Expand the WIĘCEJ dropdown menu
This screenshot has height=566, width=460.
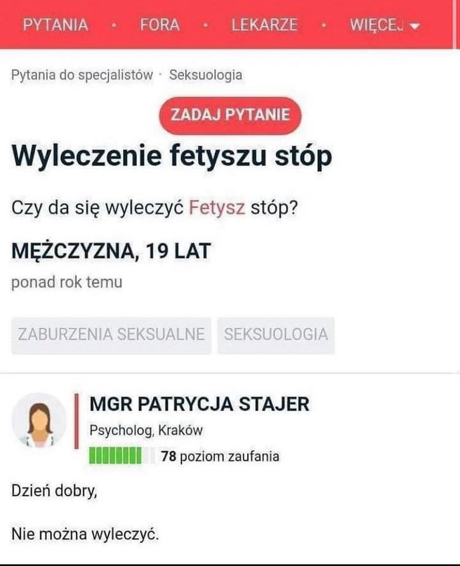384,25
